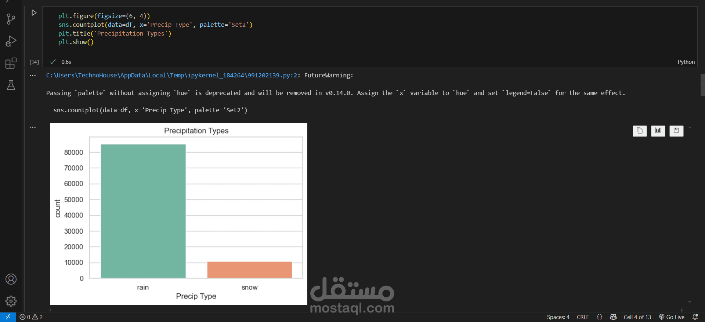The width and height of the screenshot is (705, 322).
Task: Open the plot in chart viewer
Action: 658,131
